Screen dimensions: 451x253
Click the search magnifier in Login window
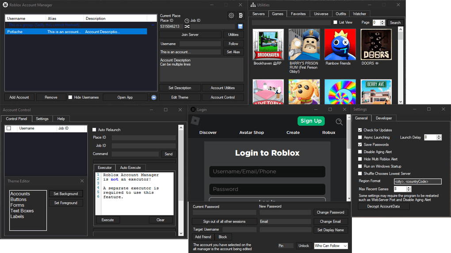339,122
